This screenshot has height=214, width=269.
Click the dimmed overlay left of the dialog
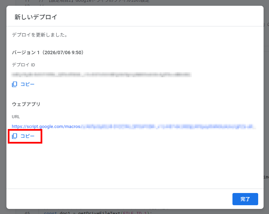pos(3,106)
